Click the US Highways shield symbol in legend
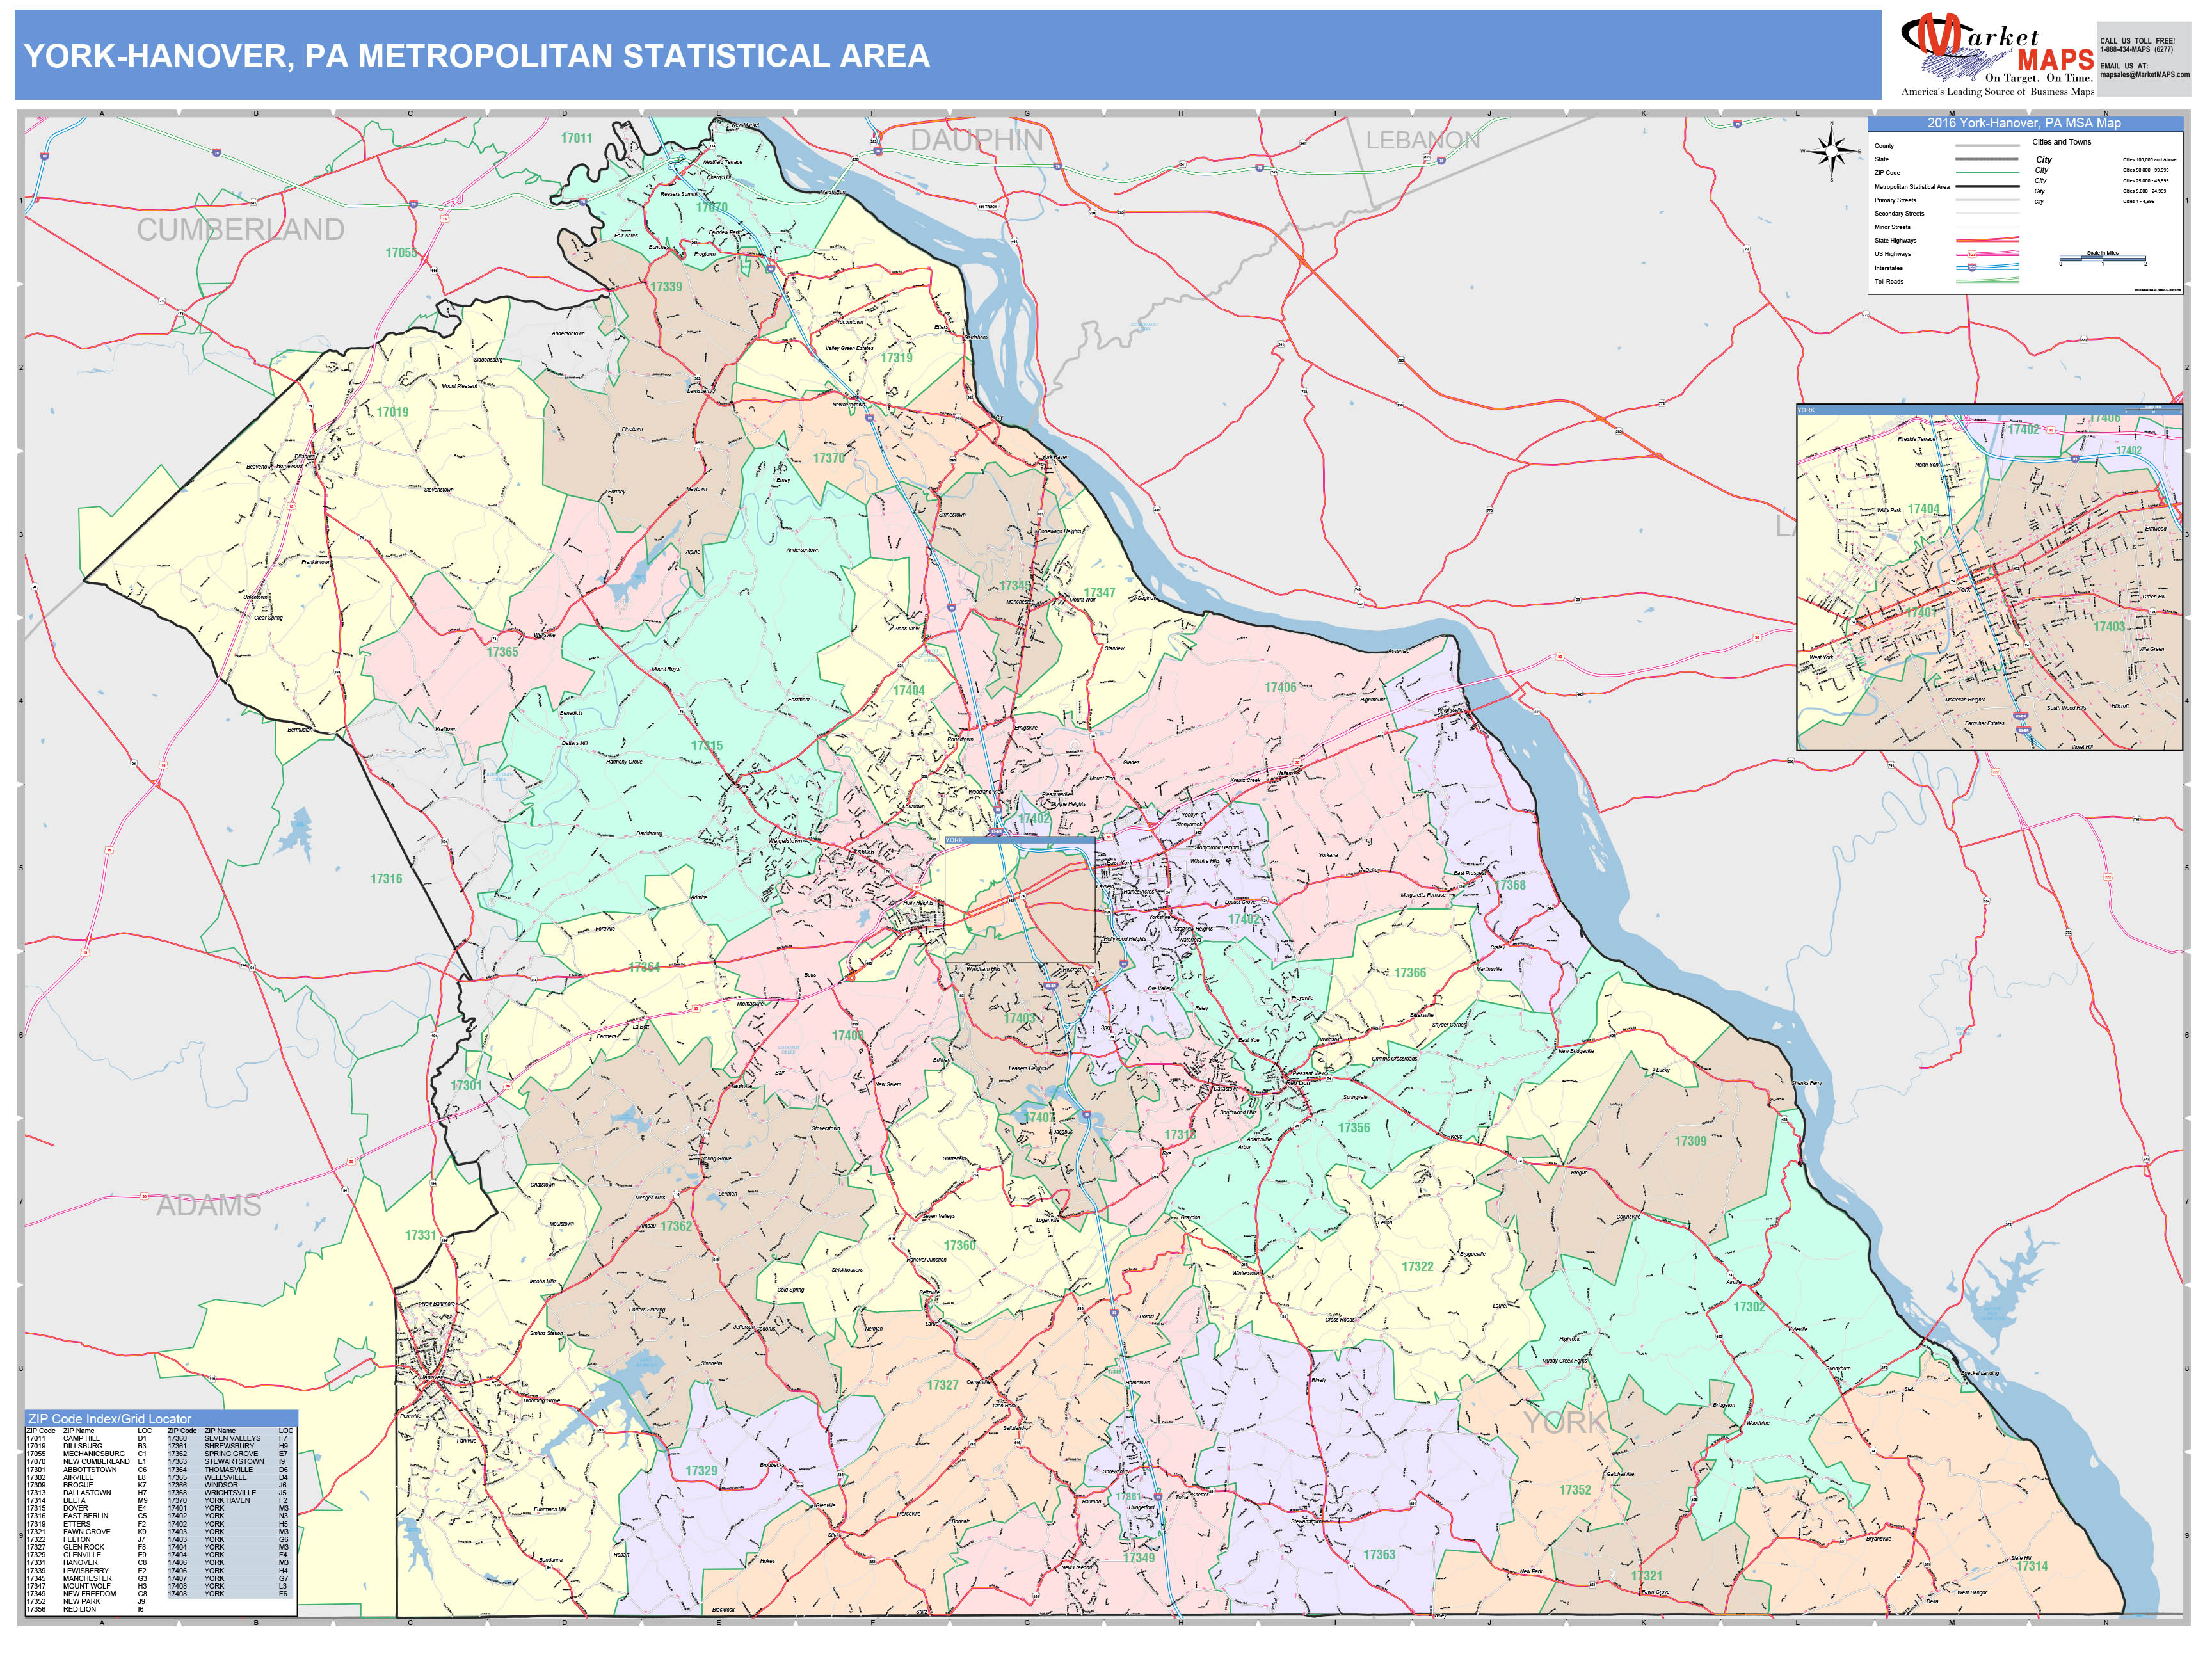This screenshot has height=1659, width=2212. pos(1971,255)
